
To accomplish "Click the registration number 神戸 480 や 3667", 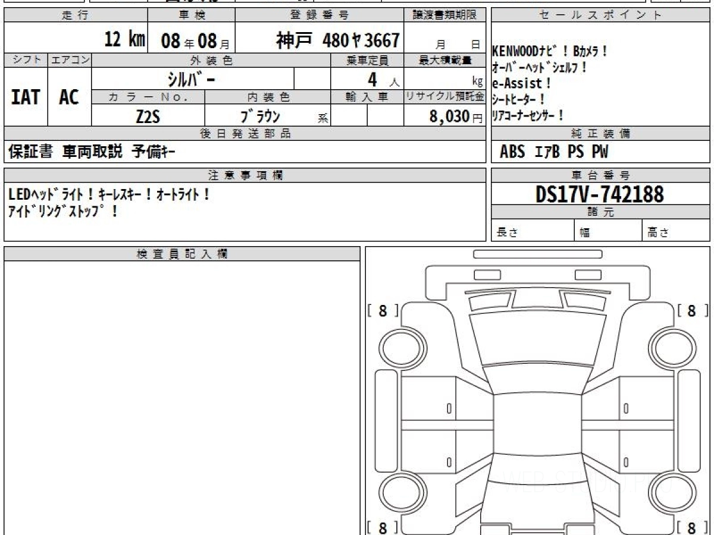I will (x=337, y=40).
